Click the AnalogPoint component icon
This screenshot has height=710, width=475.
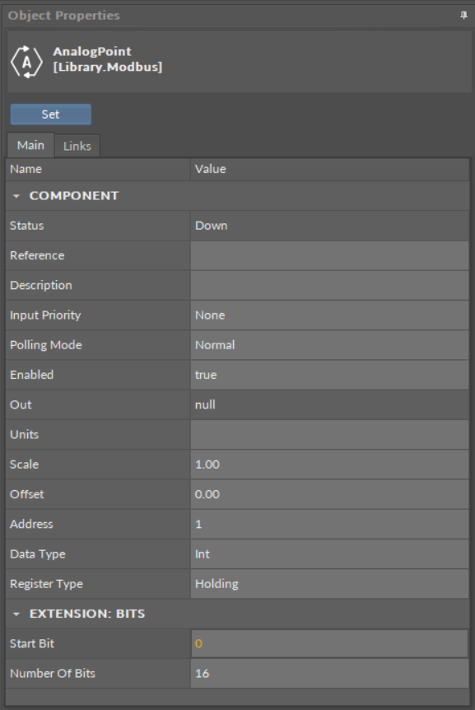(26, 62)
